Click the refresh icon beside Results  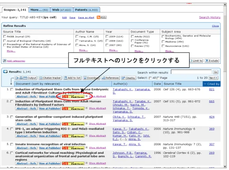point(6,72)
